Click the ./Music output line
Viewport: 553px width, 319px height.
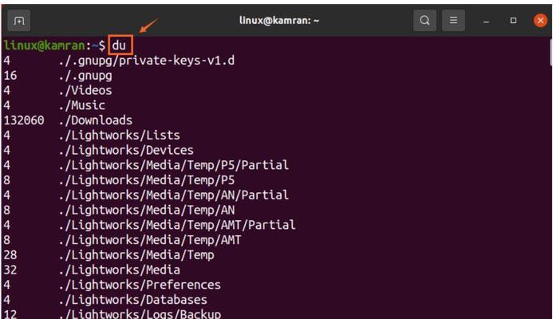point(54,105)
